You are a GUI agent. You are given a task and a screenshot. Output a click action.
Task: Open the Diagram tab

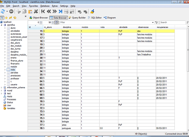coord(110,18)
